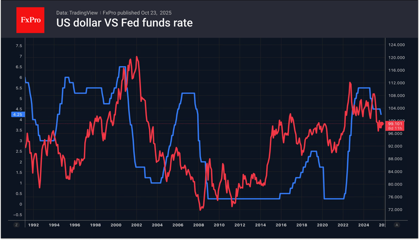Screen dimensions: 419x240
Task: Click the "US dollar VS Fed funds rate" title
Action: 124,23
